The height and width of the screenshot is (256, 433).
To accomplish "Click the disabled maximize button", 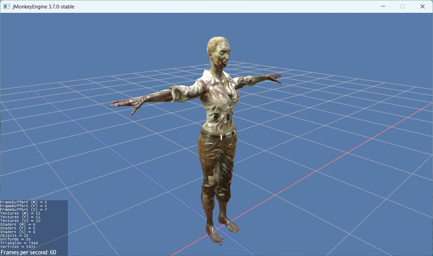I will coord(403,6).
